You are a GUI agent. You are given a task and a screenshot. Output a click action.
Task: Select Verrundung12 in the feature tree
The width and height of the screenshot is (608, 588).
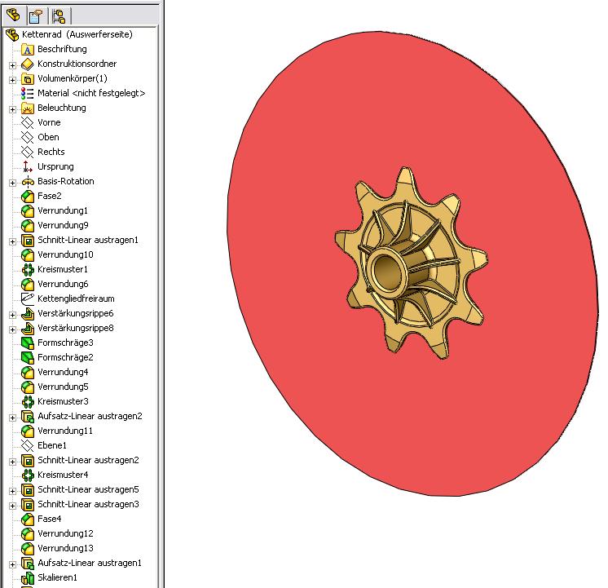[65, 533]
